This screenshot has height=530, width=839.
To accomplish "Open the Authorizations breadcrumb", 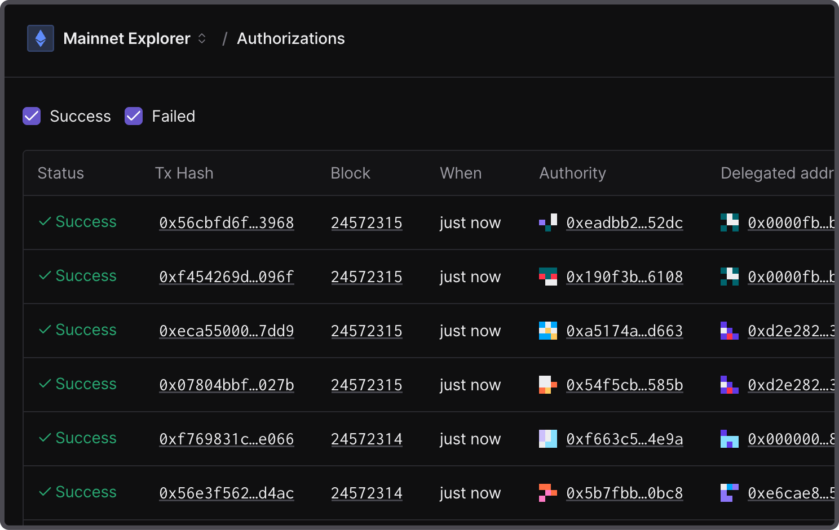I will click(290, 38).
